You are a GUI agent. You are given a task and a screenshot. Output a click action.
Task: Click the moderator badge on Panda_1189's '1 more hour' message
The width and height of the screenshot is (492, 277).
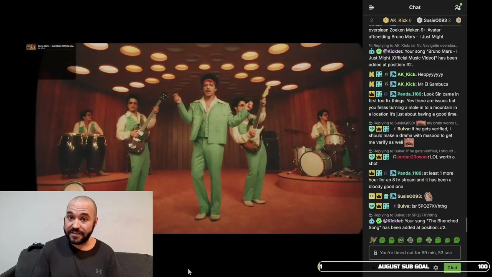[x=393, y=173]
